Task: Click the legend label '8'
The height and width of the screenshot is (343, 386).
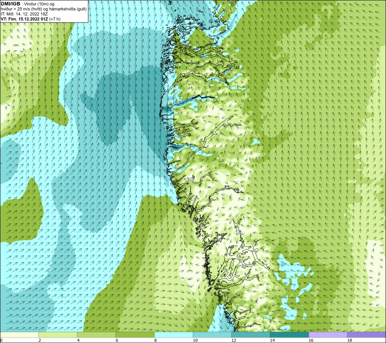Action: 155,341
